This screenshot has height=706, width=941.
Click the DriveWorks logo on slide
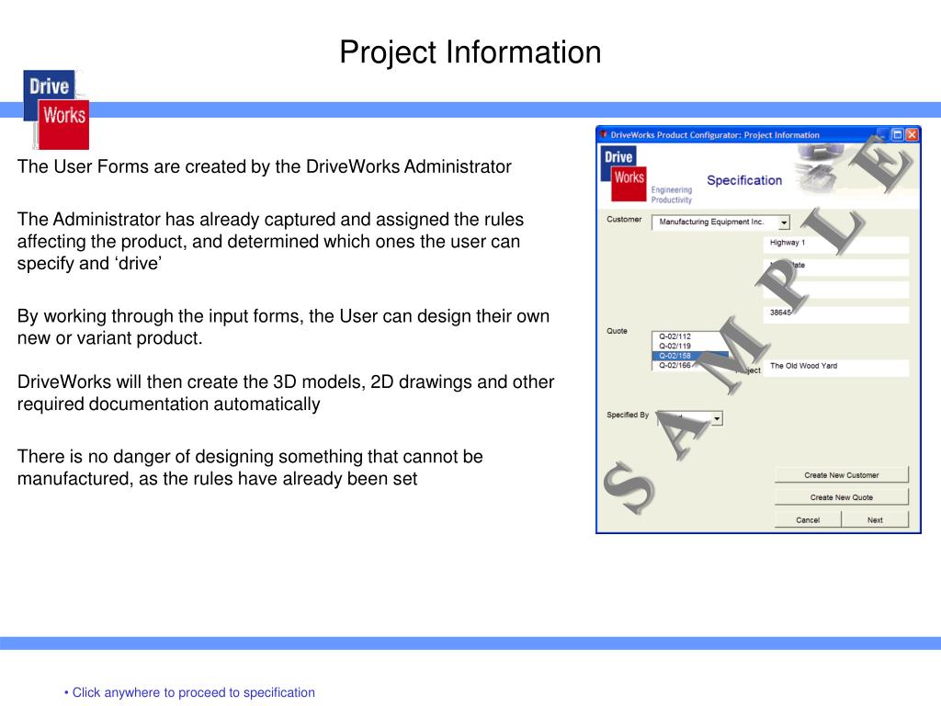point(56,110)
